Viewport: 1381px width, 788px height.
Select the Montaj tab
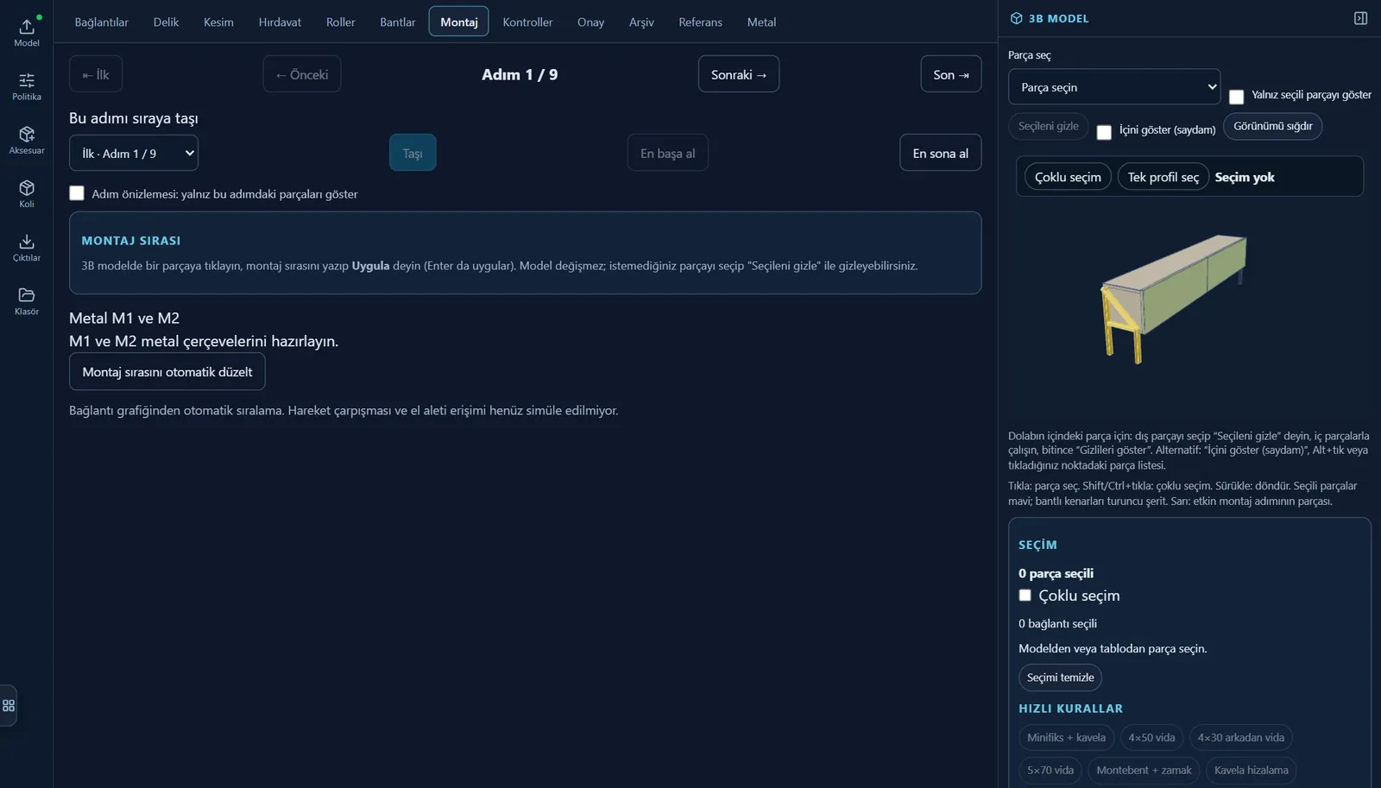(458, 22)
